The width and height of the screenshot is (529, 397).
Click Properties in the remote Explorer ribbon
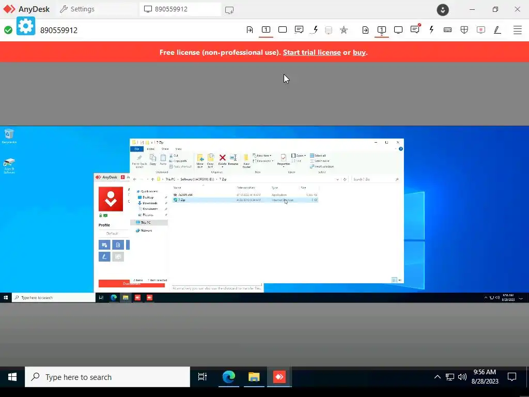tap(284, 160)
